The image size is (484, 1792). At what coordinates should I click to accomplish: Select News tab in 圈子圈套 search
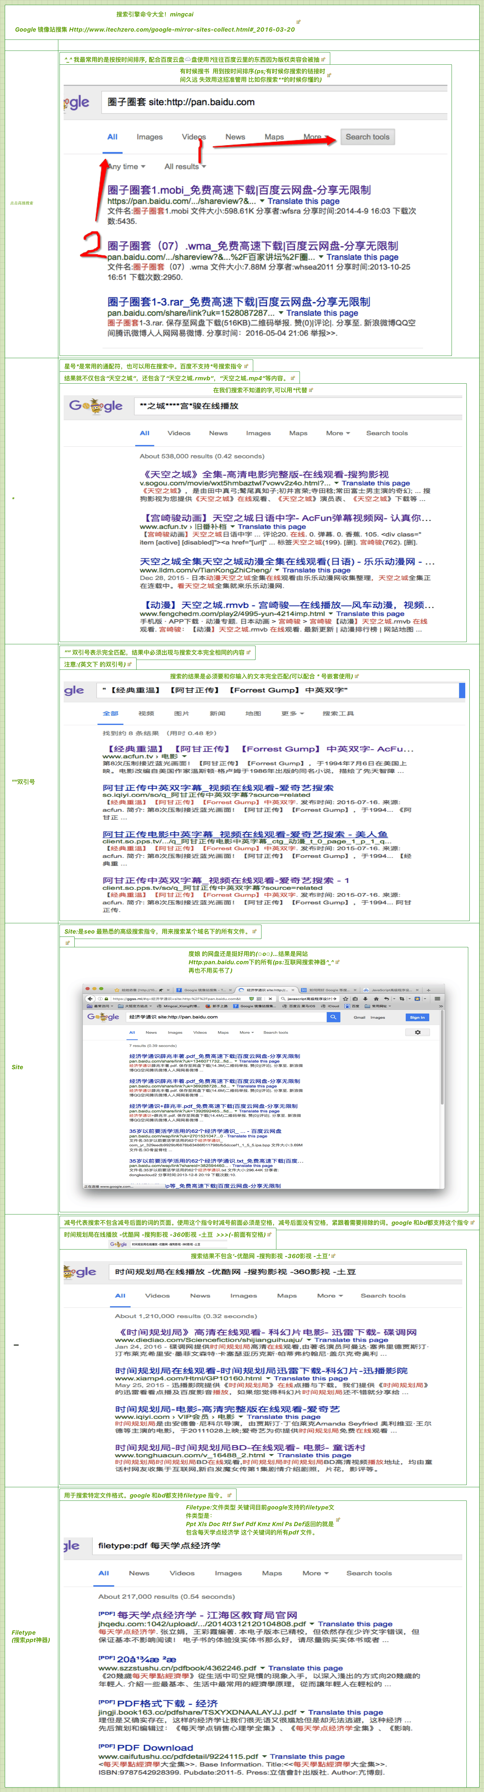pos(235,137)
